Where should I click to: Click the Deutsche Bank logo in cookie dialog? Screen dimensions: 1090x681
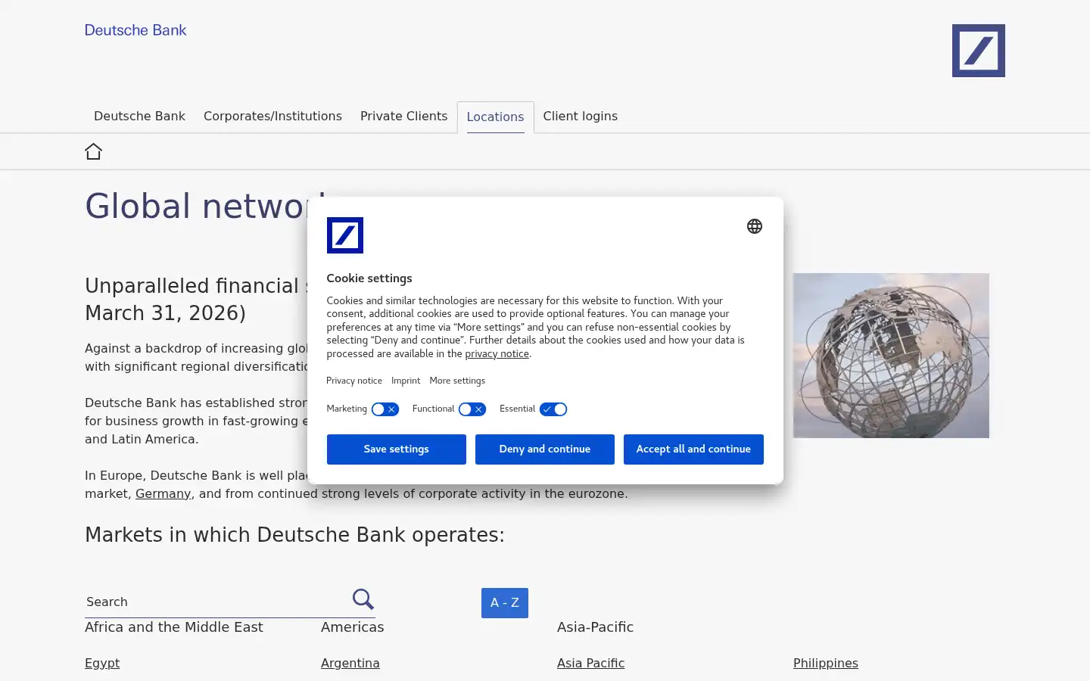(x=344, y=235)
